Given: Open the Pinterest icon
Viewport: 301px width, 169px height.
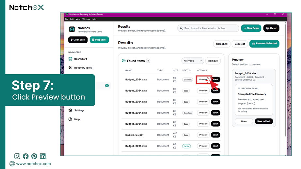Looking at the screenshot, I should click(x=34, y=156).
